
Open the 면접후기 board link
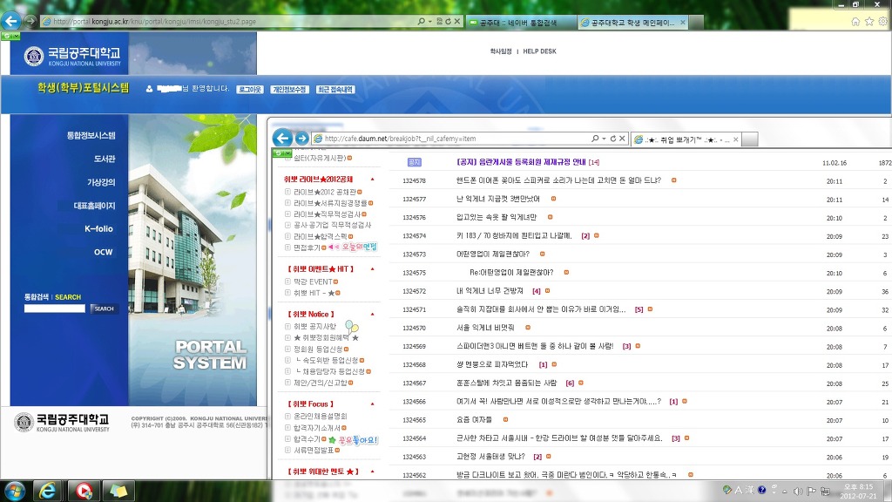click(307, 248)
